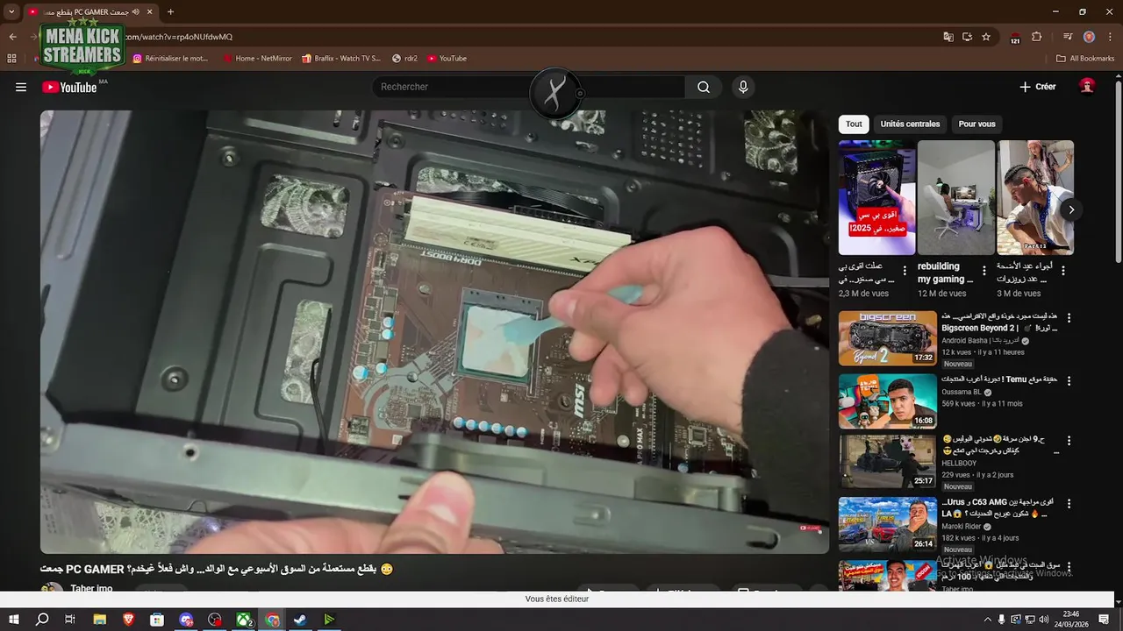
Task: Focus the Rechercher search field
Action: (x=529, y=87)
